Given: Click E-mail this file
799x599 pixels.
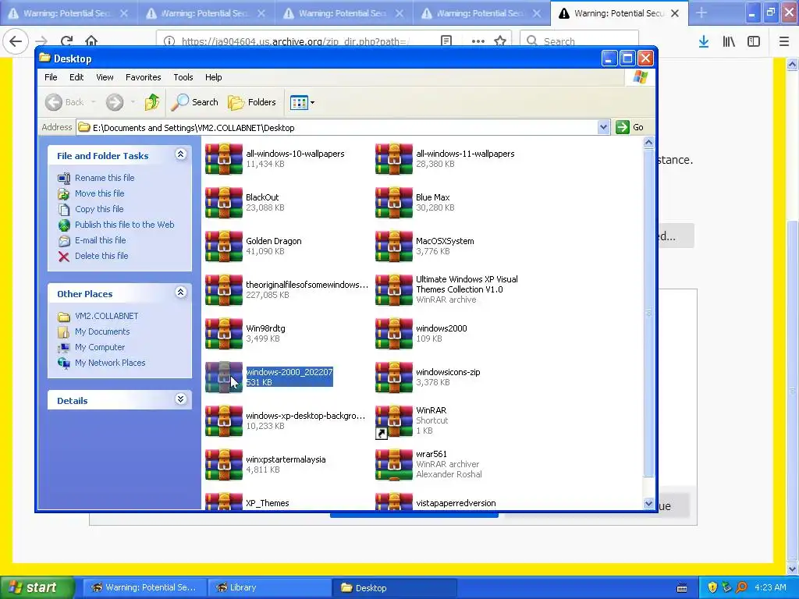Looking at the screenshot, I should tap(101, 240).
